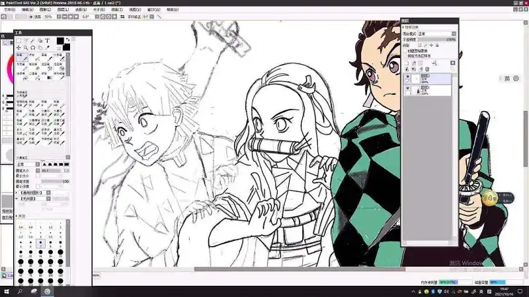Open the 文件(F) menu

[x=9, y=9]
